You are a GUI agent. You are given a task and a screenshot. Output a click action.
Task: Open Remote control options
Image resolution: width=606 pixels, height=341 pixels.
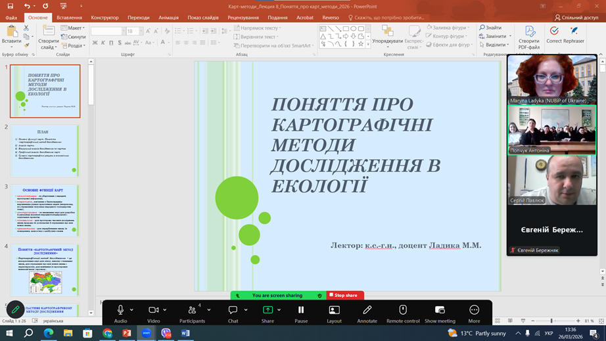(x=403, y=310)
